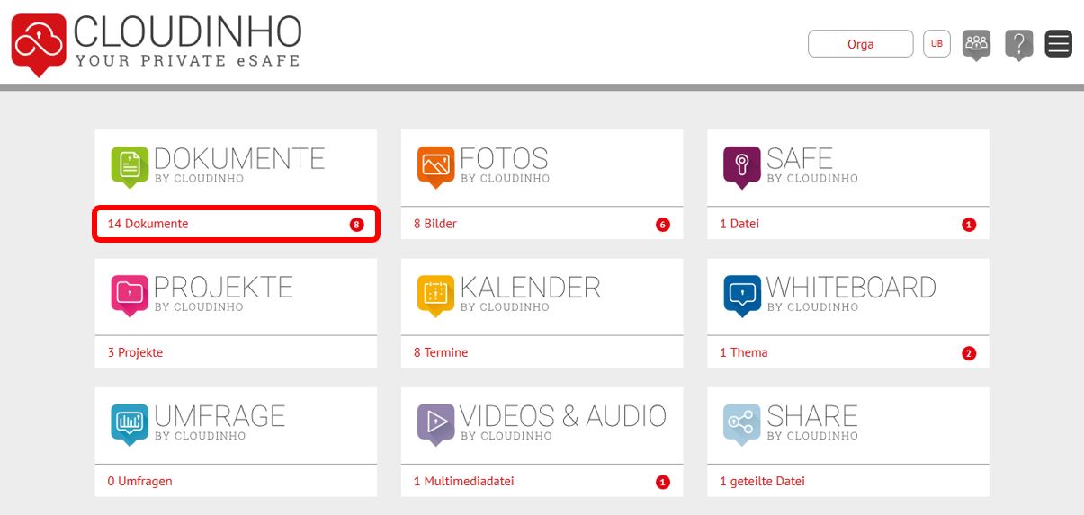Viewport: 1084px width, 515px height.
Task: Click the red badge 1 on Videos & Audio
Action: [x=663, y=482]
